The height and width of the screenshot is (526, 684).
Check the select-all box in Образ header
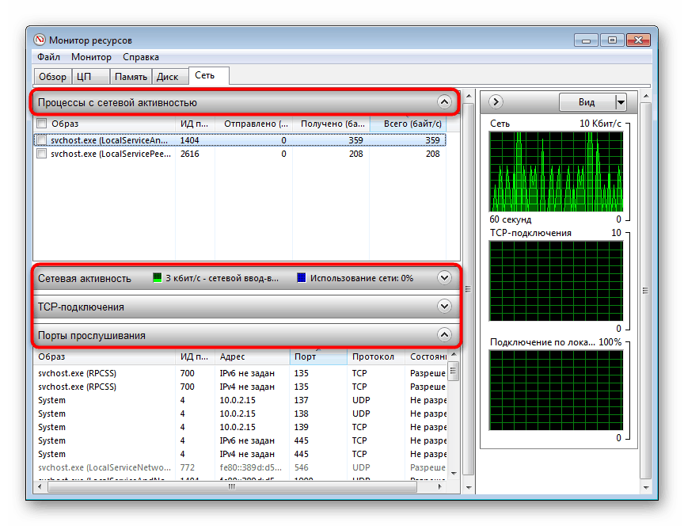pos(41,124)
